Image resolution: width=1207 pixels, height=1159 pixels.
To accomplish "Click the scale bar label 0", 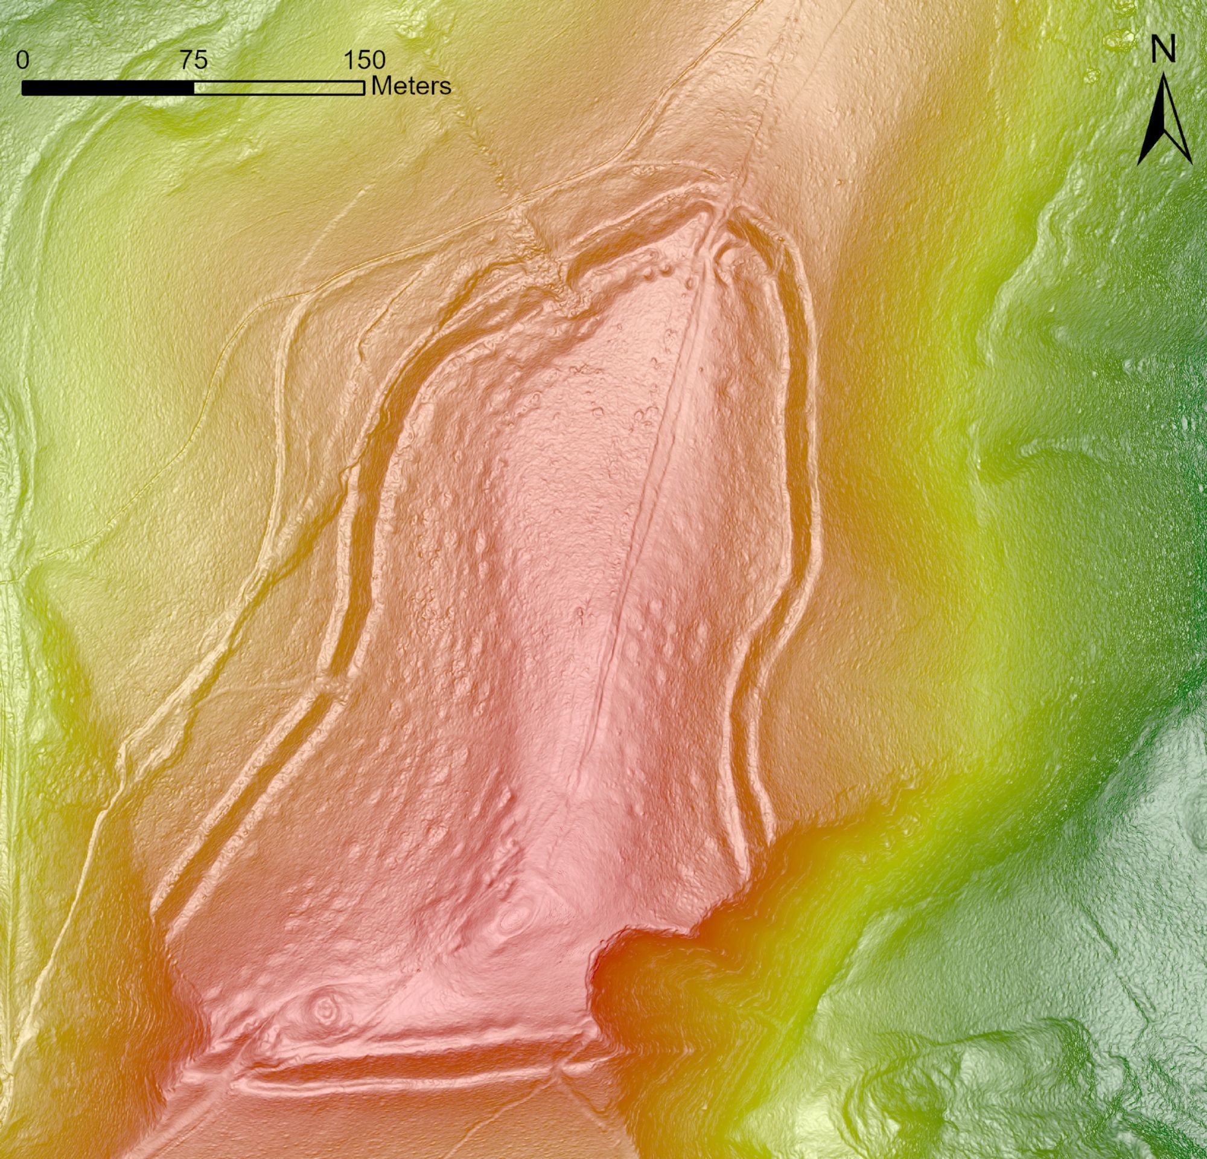I will pyautogui.click(x=22, y=60).
